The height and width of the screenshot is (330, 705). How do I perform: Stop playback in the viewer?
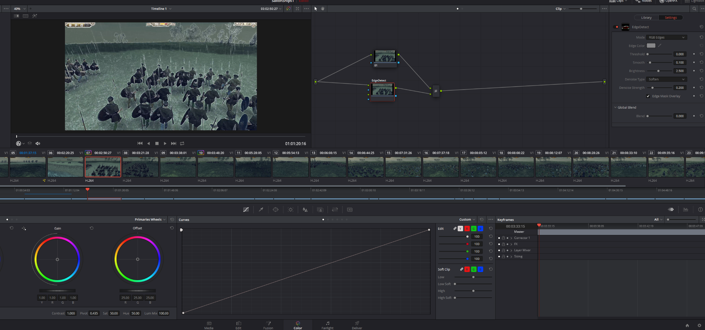click(x=157, y=144)
